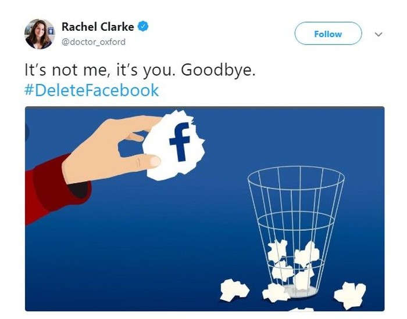This screenshot has height=319, width=407.
Task: Expand the tweet options chevron
Action: [379, 34]
